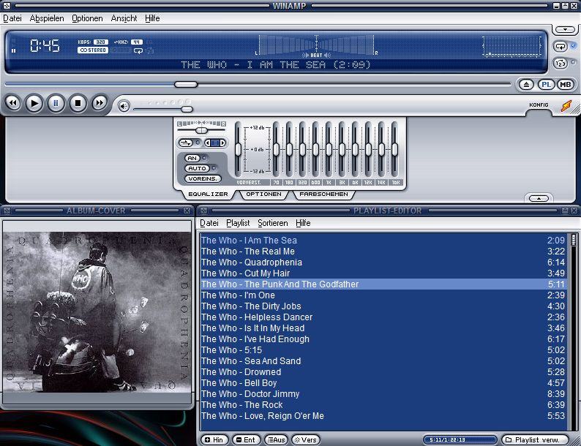Click the balance slider in equalizer
581x446 pixels.
pyautogui.click(x=201, y=130)
